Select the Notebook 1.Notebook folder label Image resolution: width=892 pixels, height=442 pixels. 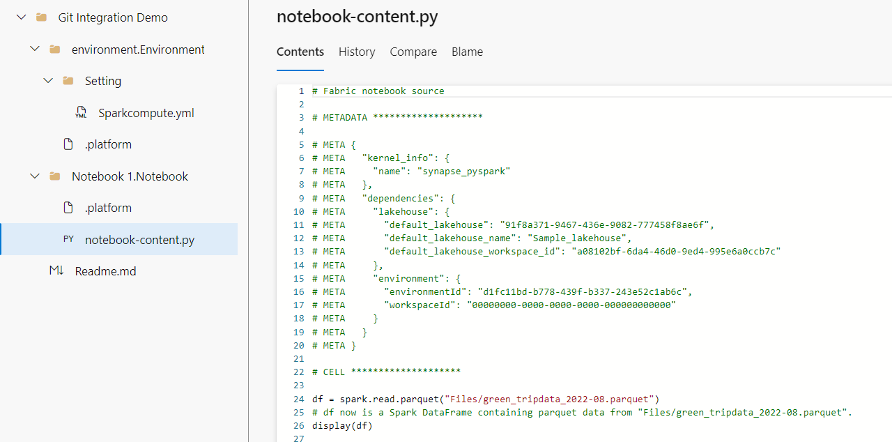[x=130, y=176]
